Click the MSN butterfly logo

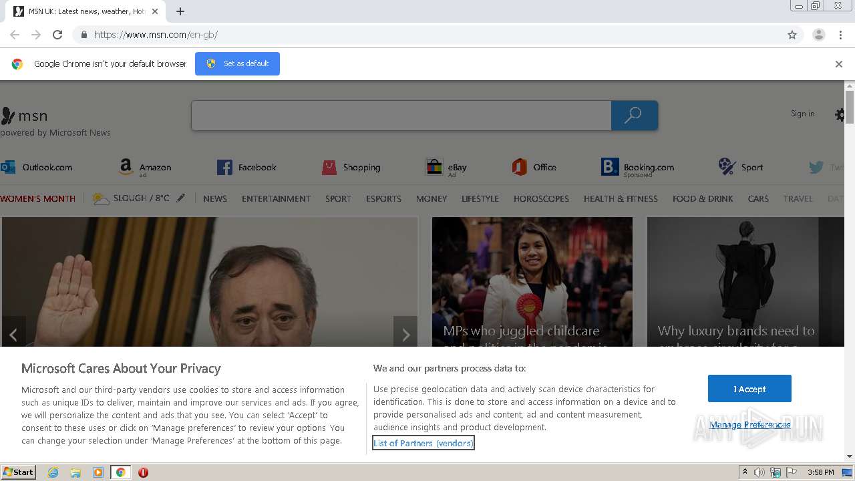(8, 116)
